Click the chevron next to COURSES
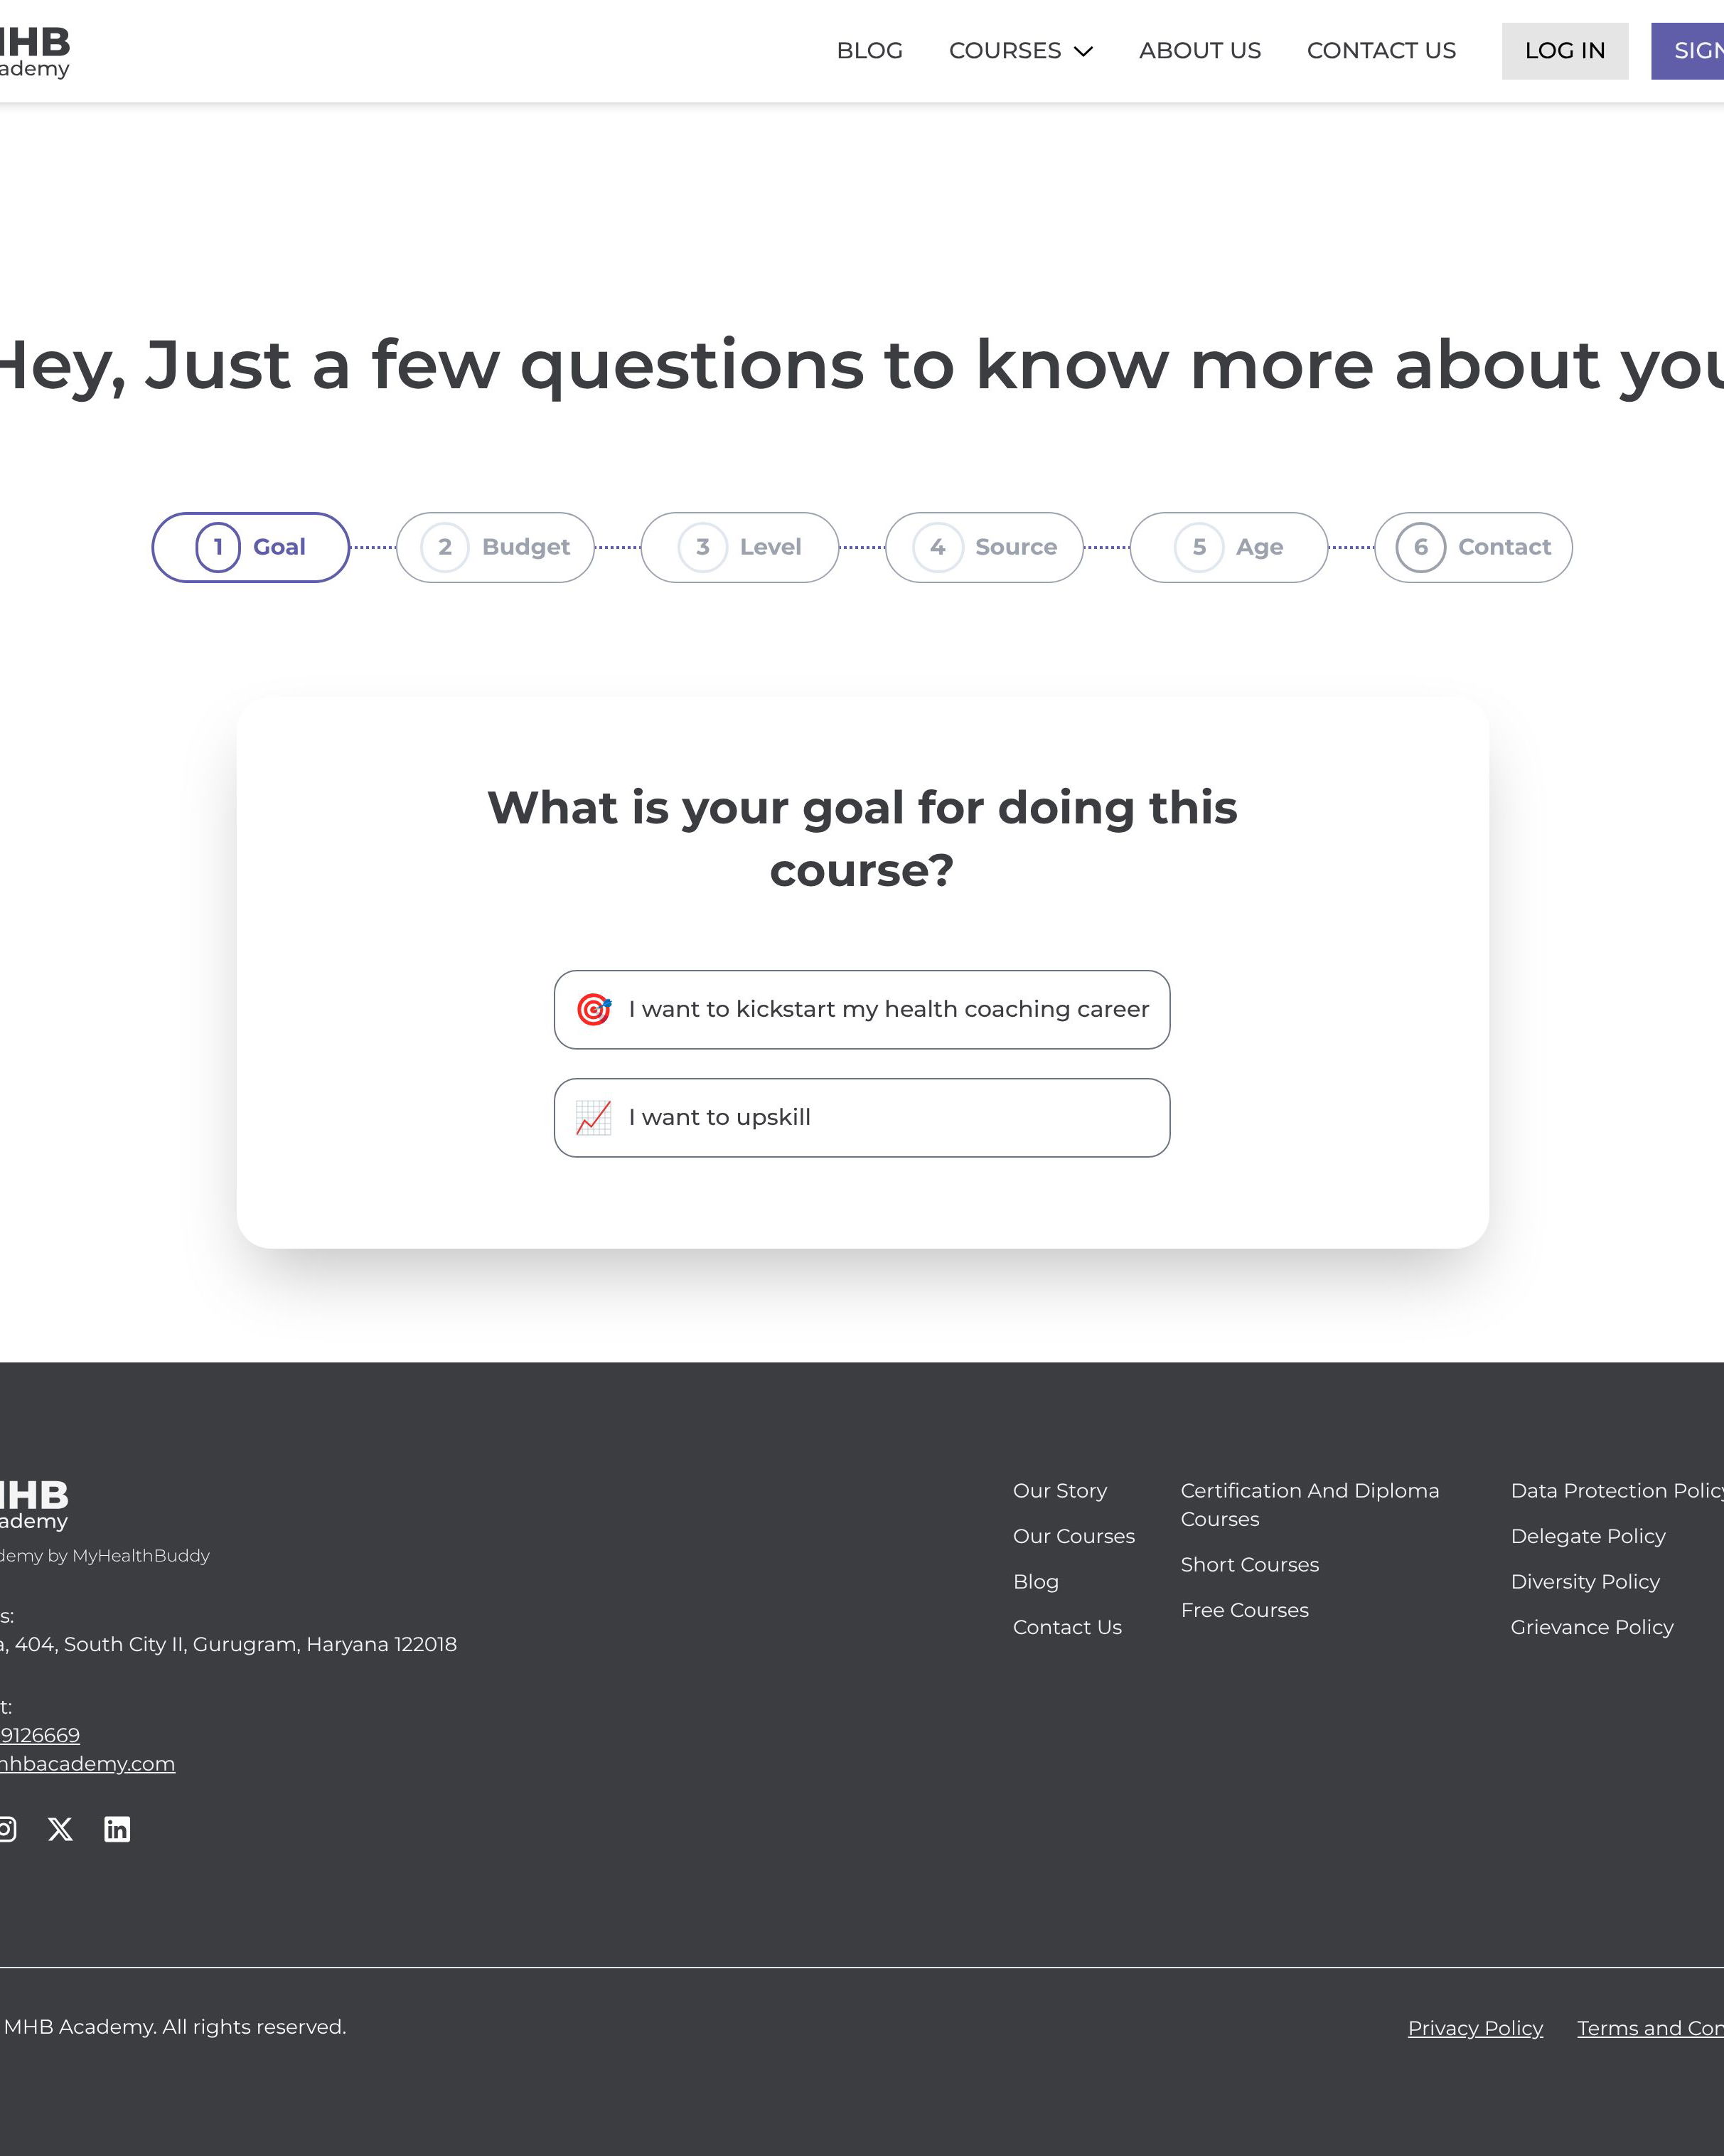The image size is (1724, 2156). coord(1082,50)
